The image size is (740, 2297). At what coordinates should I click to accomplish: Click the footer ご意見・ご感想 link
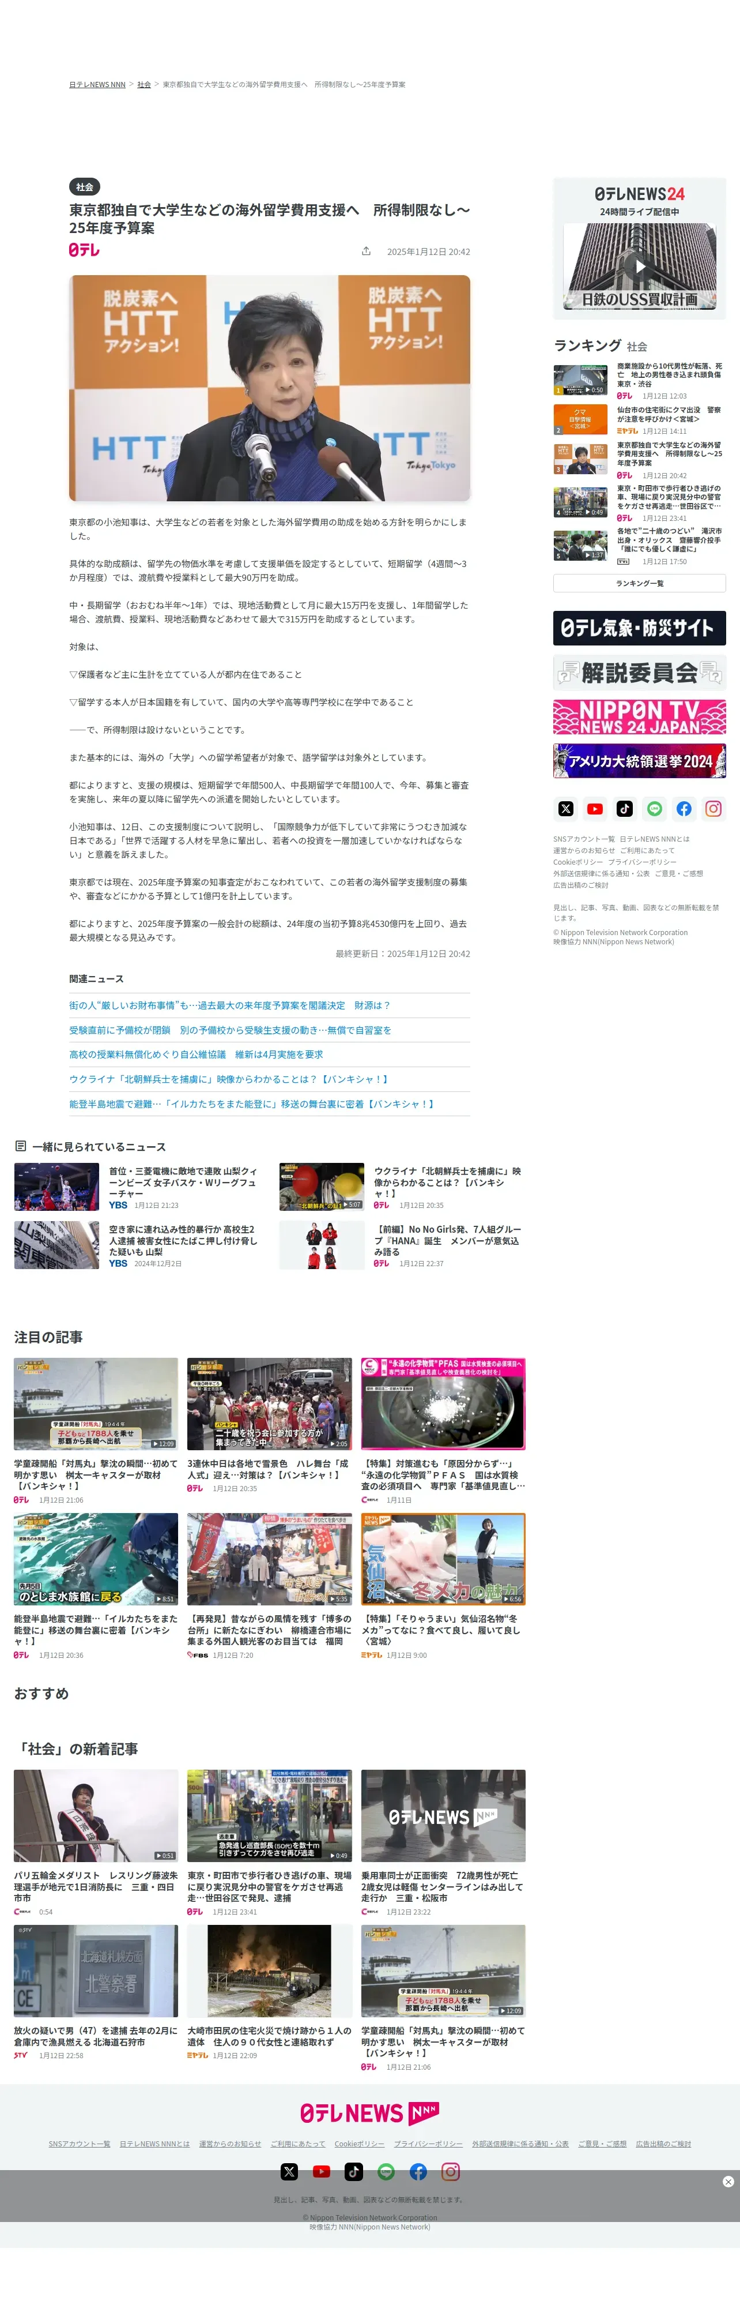602,2144
